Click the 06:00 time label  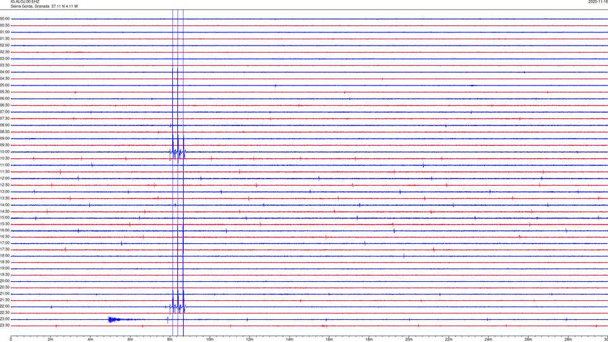[5, 99]
